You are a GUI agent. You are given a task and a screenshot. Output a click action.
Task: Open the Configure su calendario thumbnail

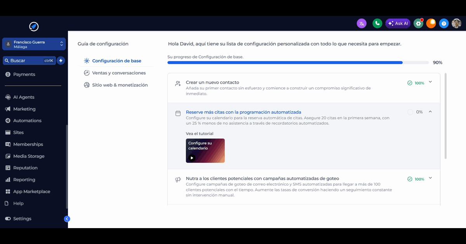pos(205,151)
